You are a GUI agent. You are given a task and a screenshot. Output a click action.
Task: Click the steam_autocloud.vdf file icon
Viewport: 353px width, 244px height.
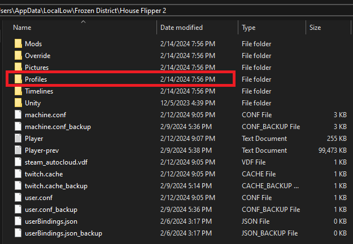tap(18, 162)
